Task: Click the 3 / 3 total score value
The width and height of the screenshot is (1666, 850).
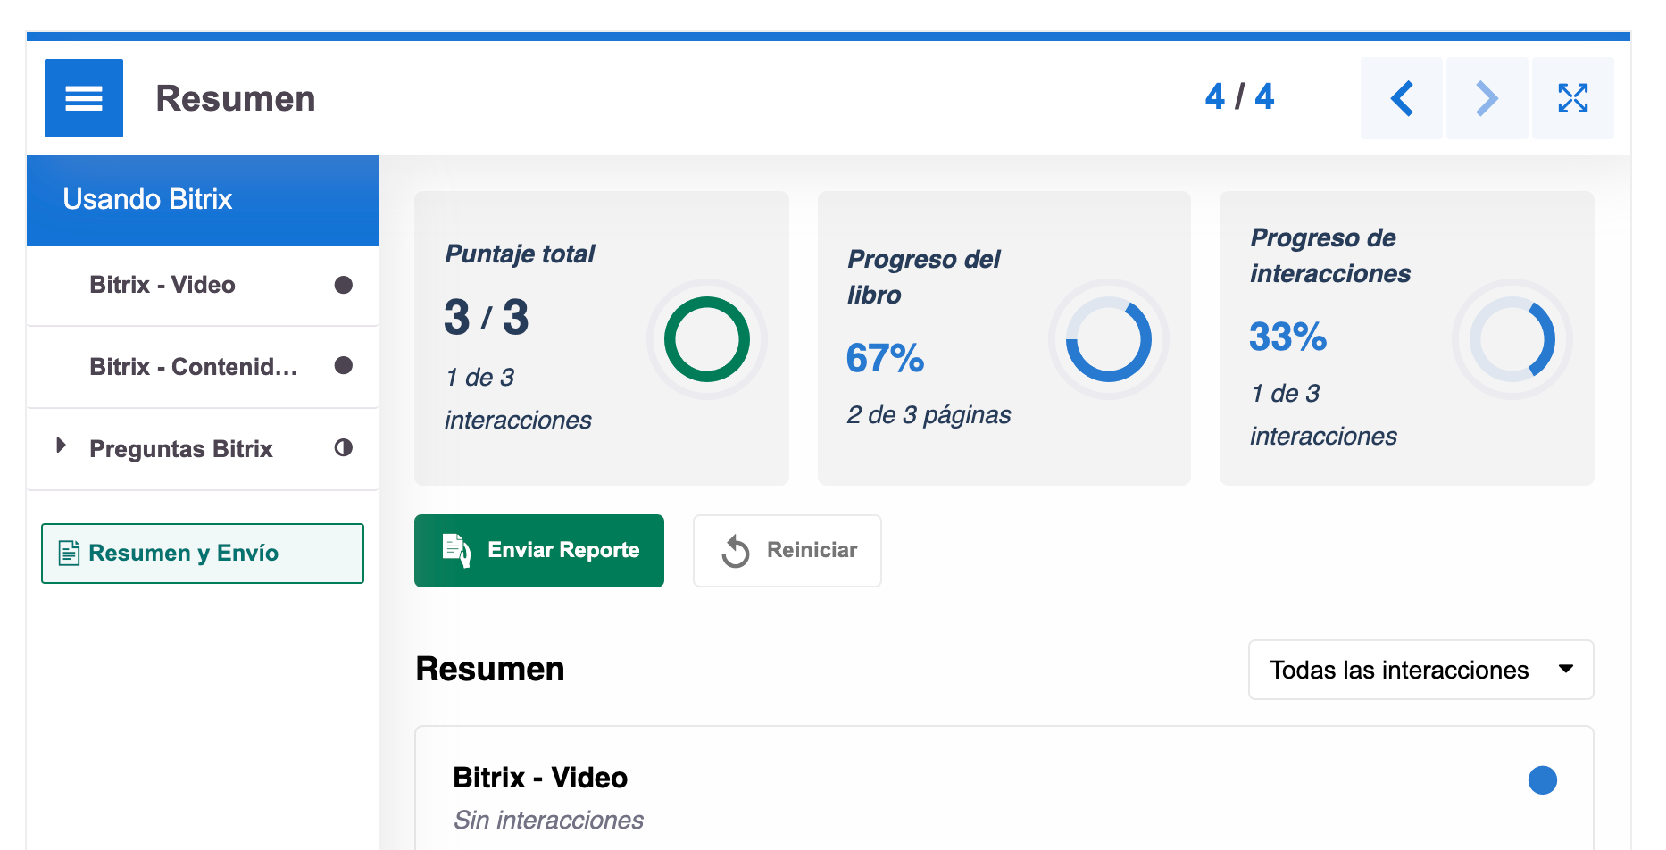Action: 487,317
